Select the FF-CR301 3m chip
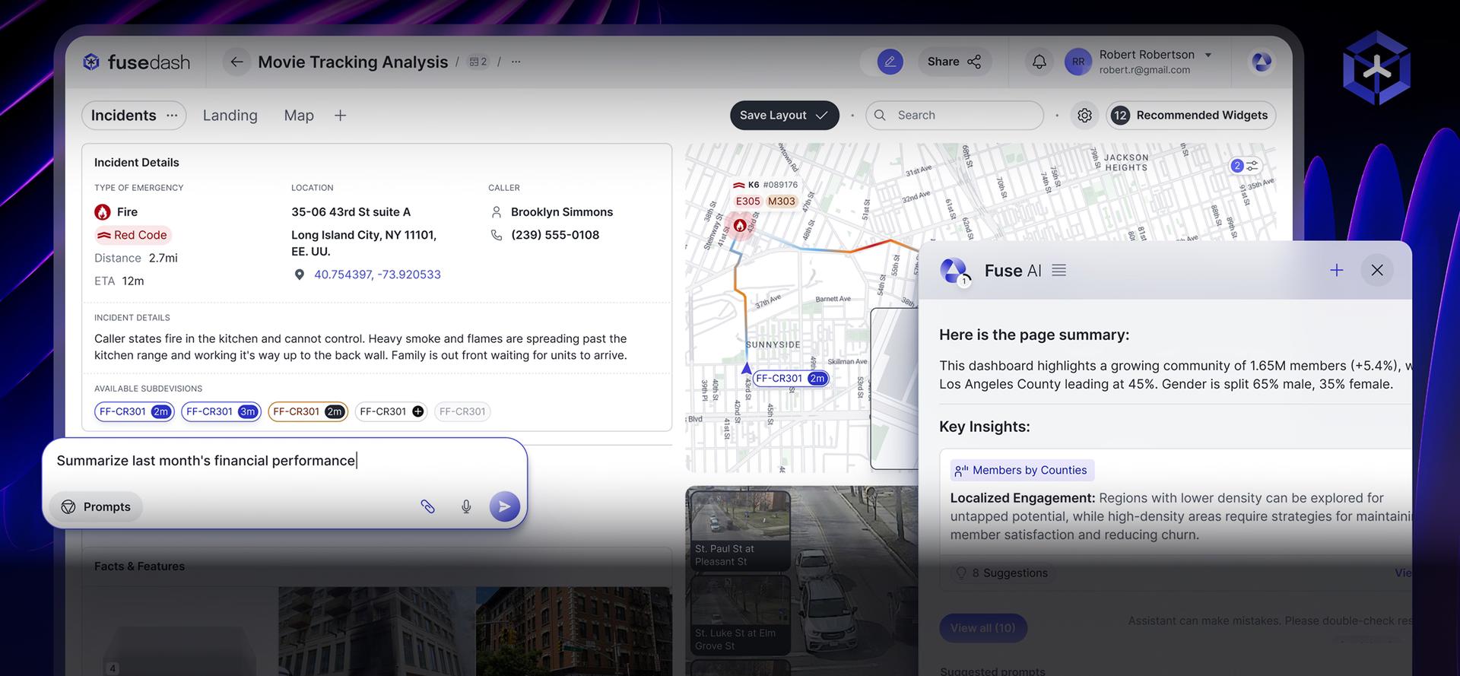Viewport: 1460px width, 676px height. 221,411
